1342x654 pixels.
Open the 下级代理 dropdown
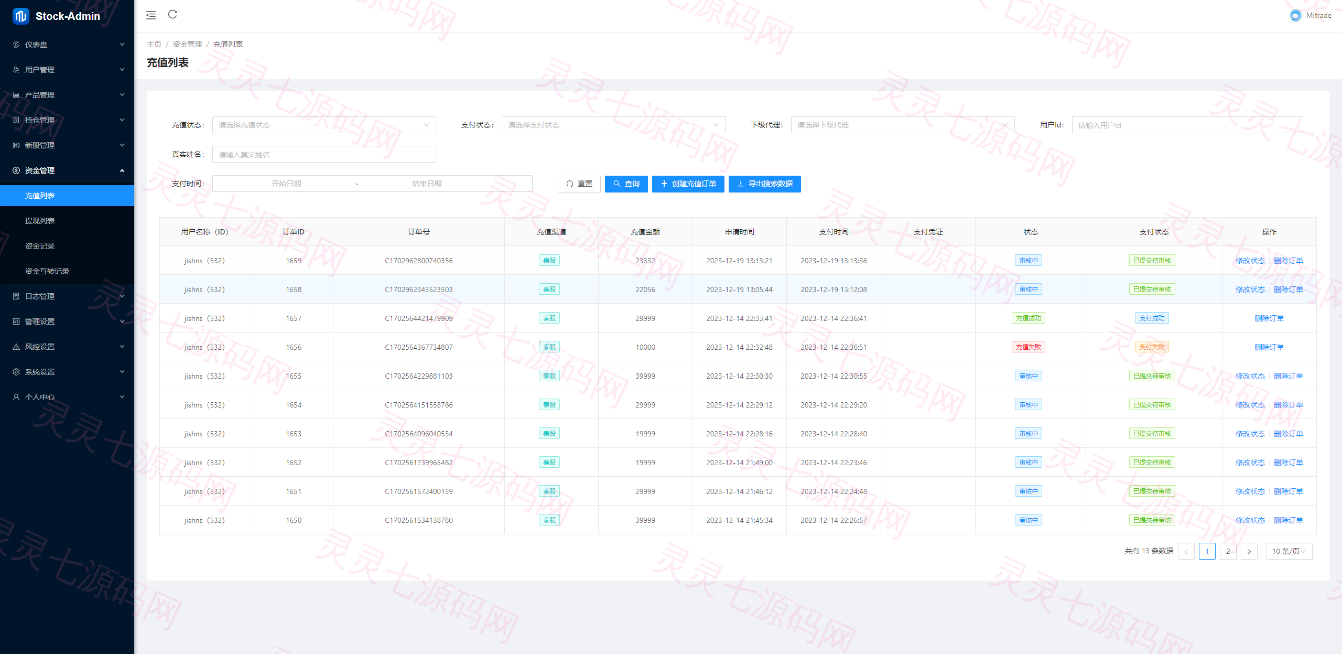click(903, 125)
